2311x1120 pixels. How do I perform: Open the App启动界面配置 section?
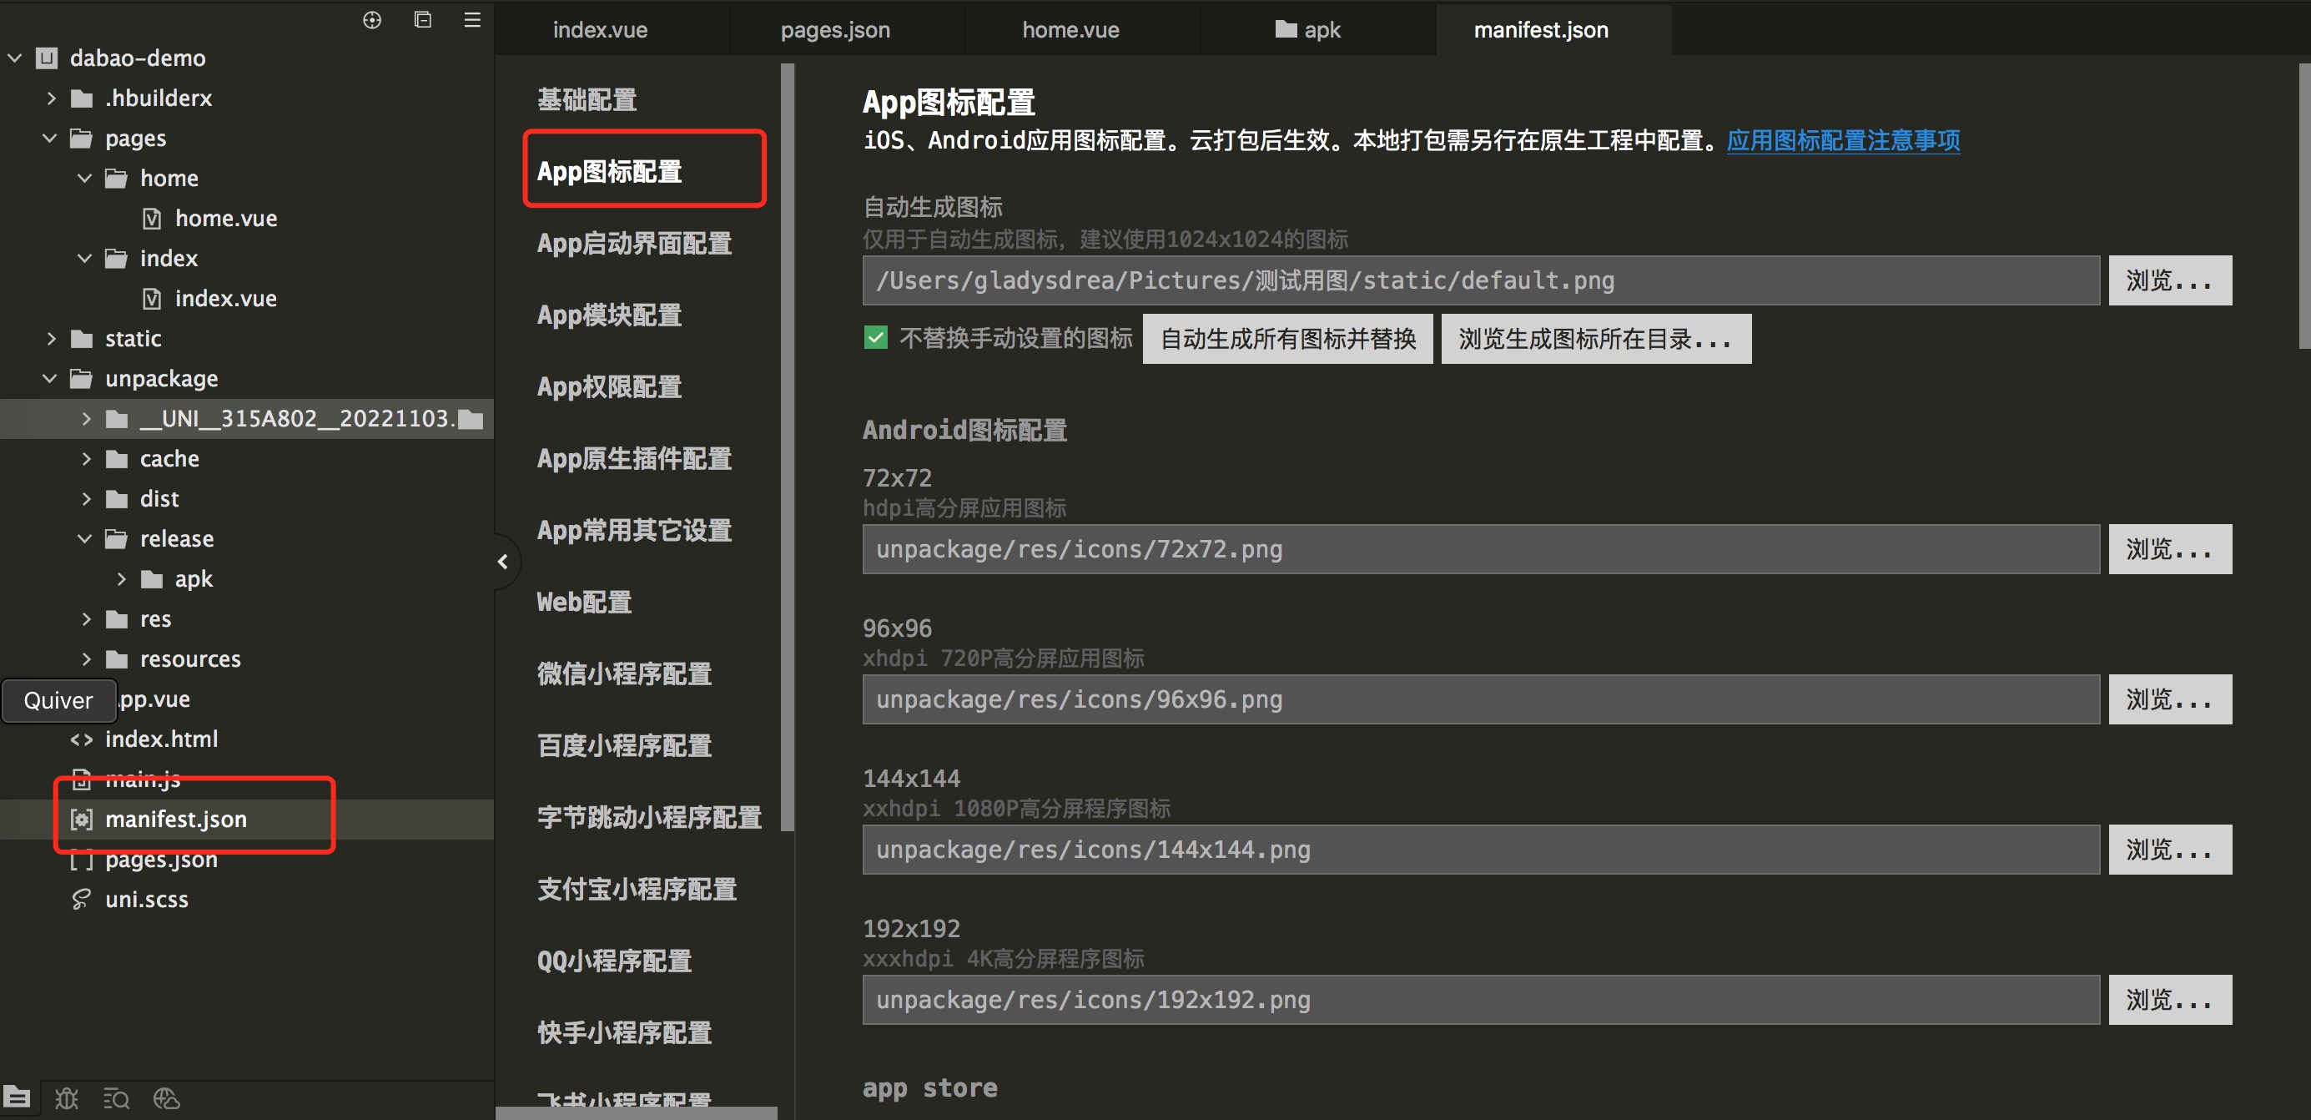tap(634, 243)
